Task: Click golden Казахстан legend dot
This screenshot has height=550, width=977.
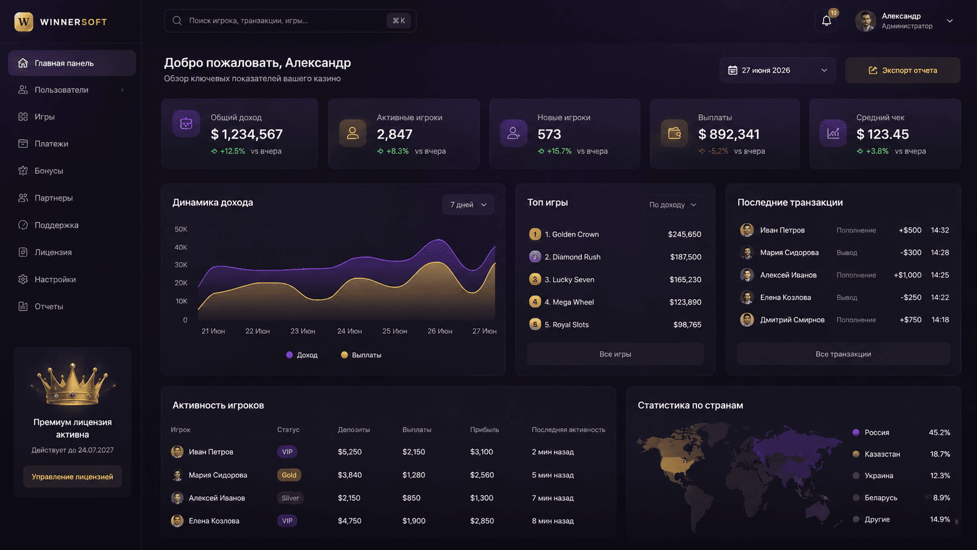Action: (x=856, y=454)
